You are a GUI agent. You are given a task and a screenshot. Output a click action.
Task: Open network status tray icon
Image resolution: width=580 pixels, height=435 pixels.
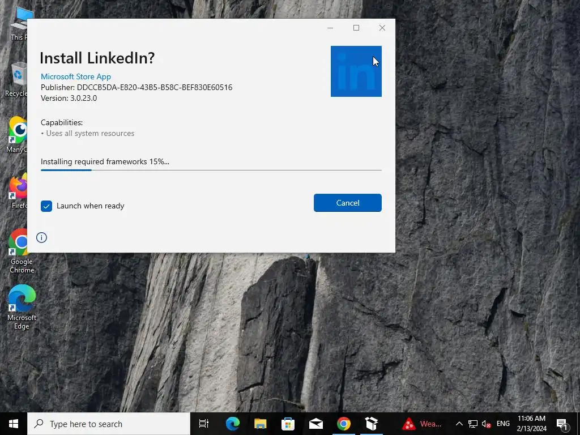click(473, 424)
